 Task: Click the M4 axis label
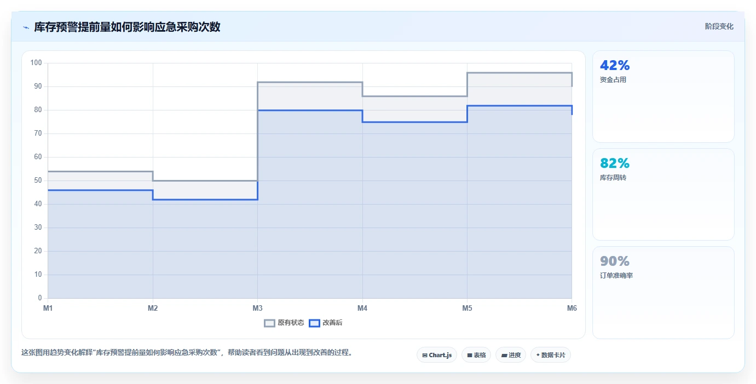coord(362,309)
